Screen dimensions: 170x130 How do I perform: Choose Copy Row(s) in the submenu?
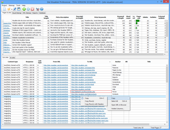94,101
